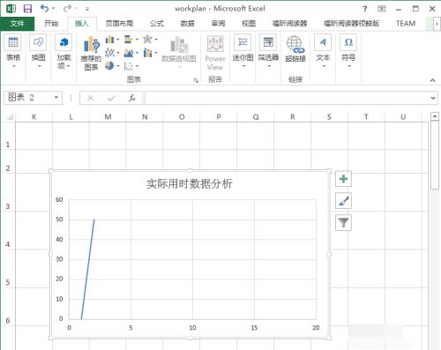This screenshot has height=350, width=441.
Task: Insert a bar chart from ribbon
Action: click(x=129, y=39)
